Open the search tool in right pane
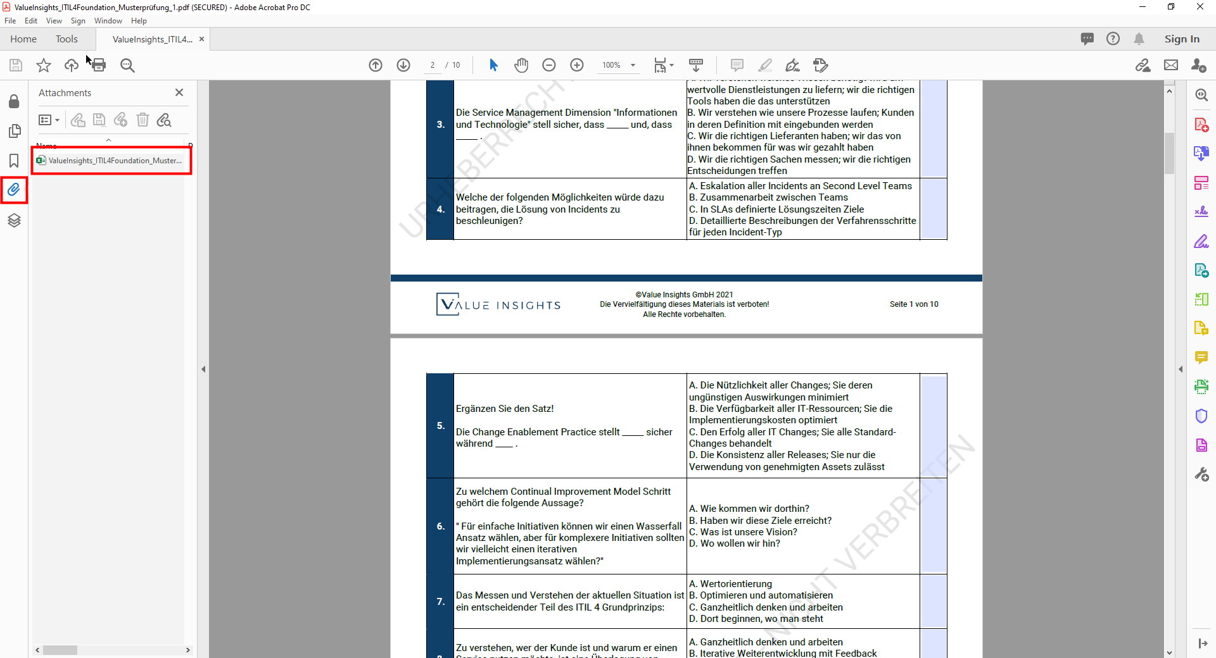Viewport: 1216px width, 658px height. coord(1201,95)
